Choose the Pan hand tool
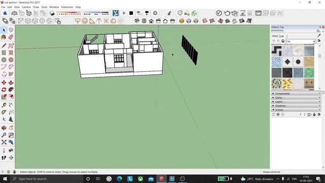 pos(11,128)
